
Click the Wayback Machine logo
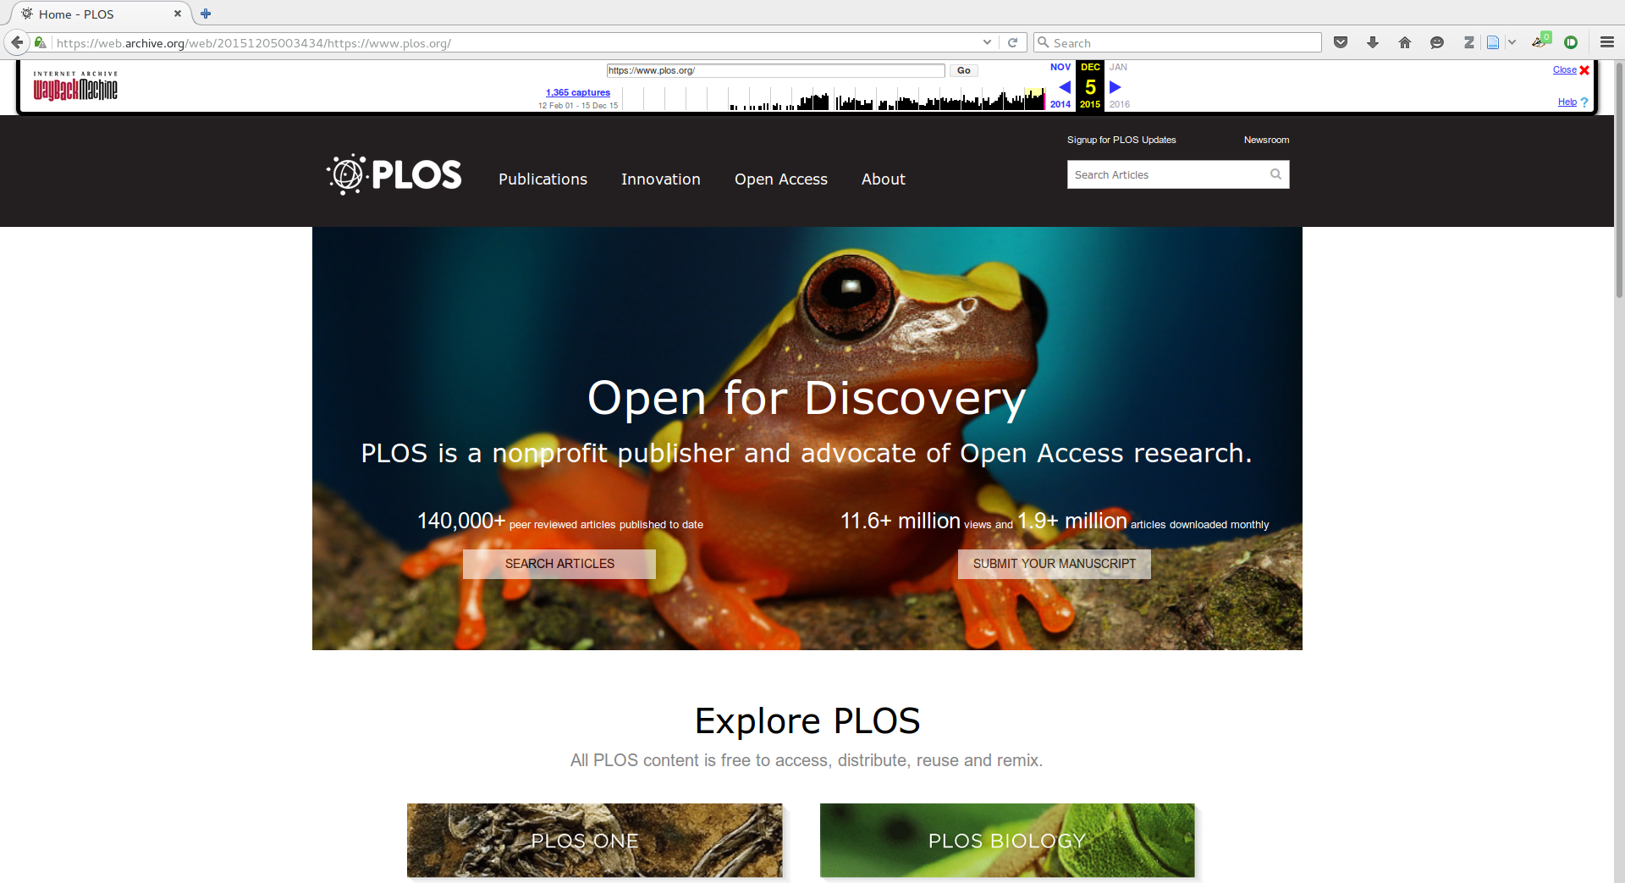(x=75, y=86)
